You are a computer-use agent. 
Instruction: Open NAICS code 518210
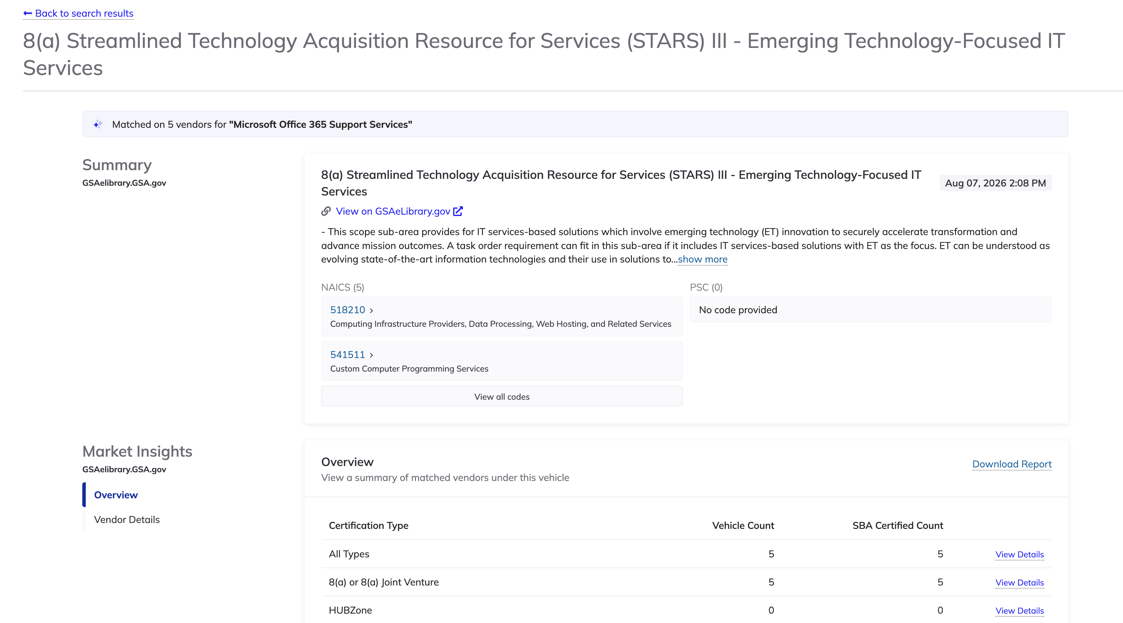coord(348,310)
